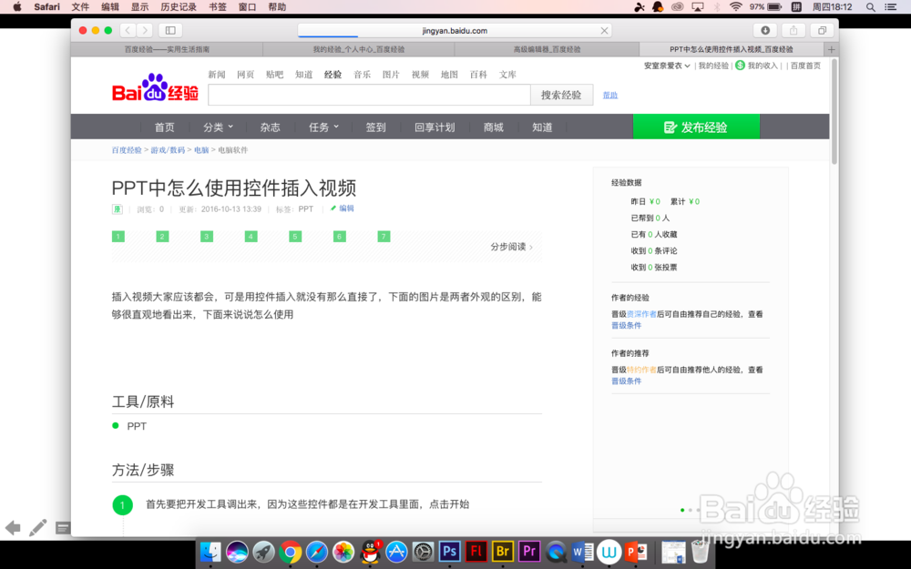Open the 百度首页 link
The width and height of the screenshot is (911, 569).
(x=805, y=66)
